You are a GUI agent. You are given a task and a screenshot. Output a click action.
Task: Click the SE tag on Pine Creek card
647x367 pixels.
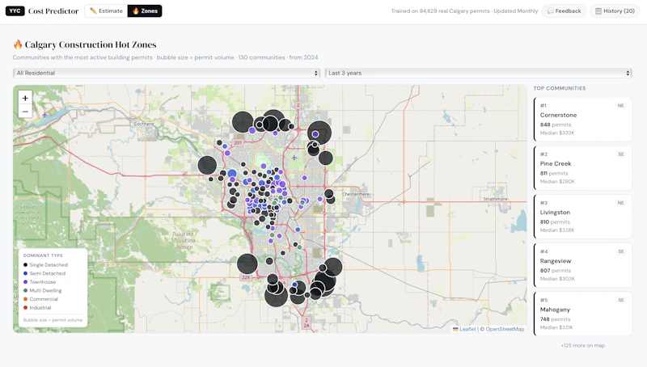pos(621,154)
